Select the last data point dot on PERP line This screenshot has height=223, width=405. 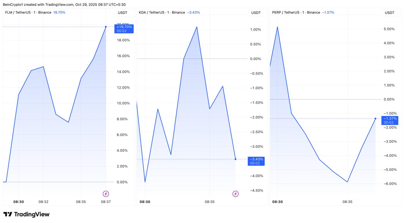point(375,119)
